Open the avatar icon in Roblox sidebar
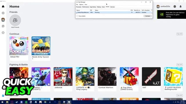This screenshot has height=104, width=186. (3, 20)
